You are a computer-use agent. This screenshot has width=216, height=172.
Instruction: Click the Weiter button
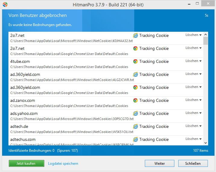pyautogui.click(x=160, y=164)
